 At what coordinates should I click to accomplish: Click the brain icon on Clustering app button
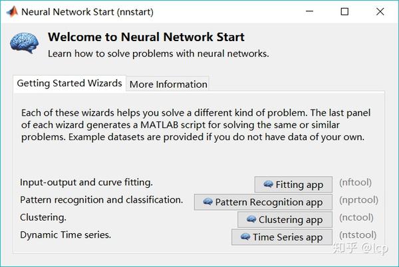251,219
